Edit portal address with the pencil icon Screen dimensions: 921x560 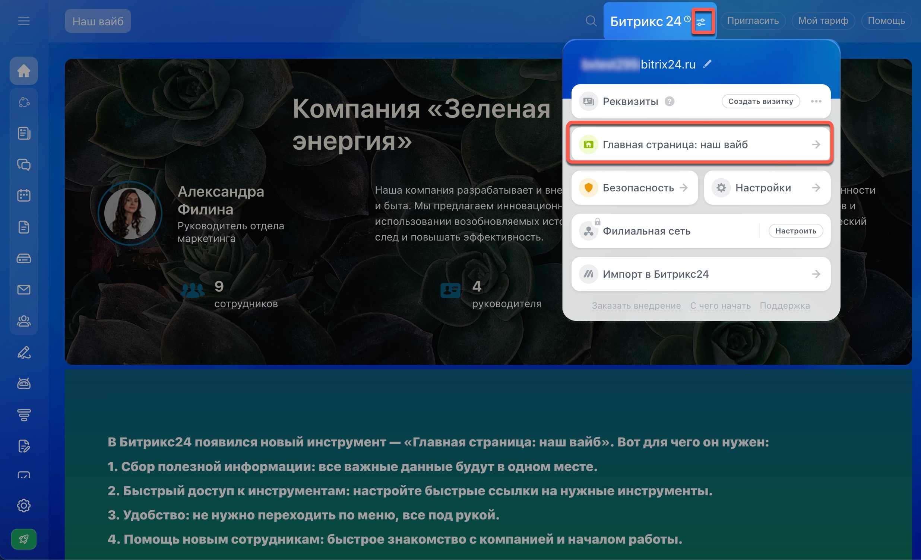(707, 64)
